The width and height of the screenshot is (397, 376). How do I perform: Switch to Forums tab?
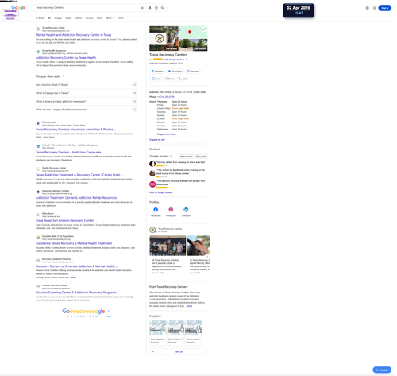coord(89,18)
